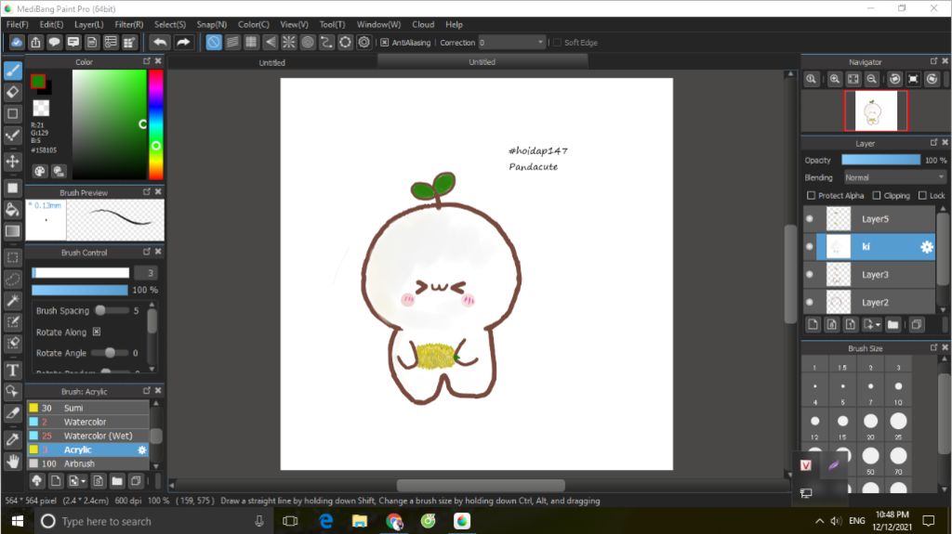The width and height of the screenshot is (952, 534).
Task: Zoom out on Navigator panel
Action: coord(871,79)
